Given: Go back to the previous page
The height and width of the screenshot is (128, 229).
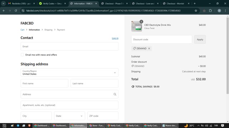Looking at the screenshot, I should pyautogui.click(x=4, y=11).
